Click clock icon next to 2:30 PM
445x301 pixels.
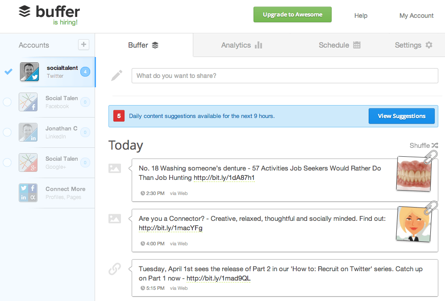click(x=143, y=193)
